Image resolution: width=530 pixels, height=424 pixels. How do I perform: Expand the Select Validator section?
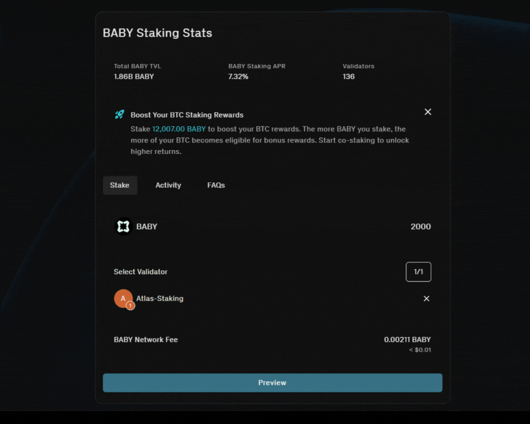pos(140,272)
